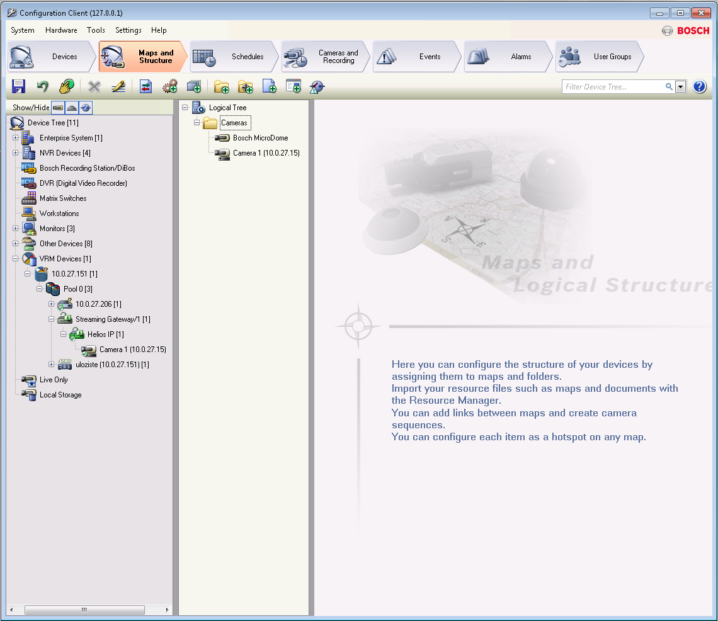
Task: Click the Rename pencil icon in toolbar
Action: click(x=118, y=87)
